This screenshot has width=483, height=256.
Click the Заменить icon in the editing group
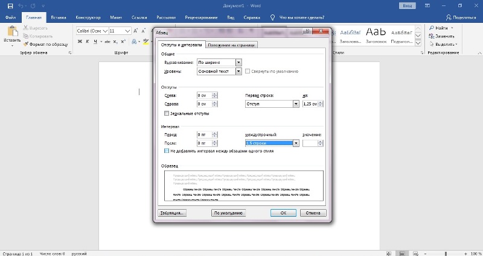click(433, 36)
